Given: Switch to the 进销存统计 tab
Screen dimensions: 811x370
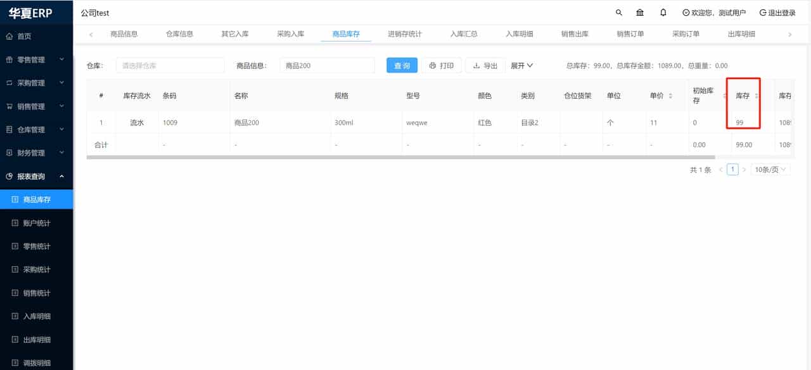Looking at the screenshot, I should point(405,34).
